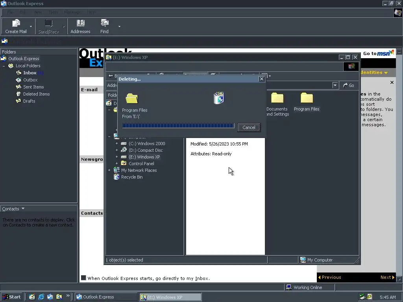The image size is (403, 302).
Task: Click the Find toolbar icon
Action: pyautogui.click(x=104, y=26)
